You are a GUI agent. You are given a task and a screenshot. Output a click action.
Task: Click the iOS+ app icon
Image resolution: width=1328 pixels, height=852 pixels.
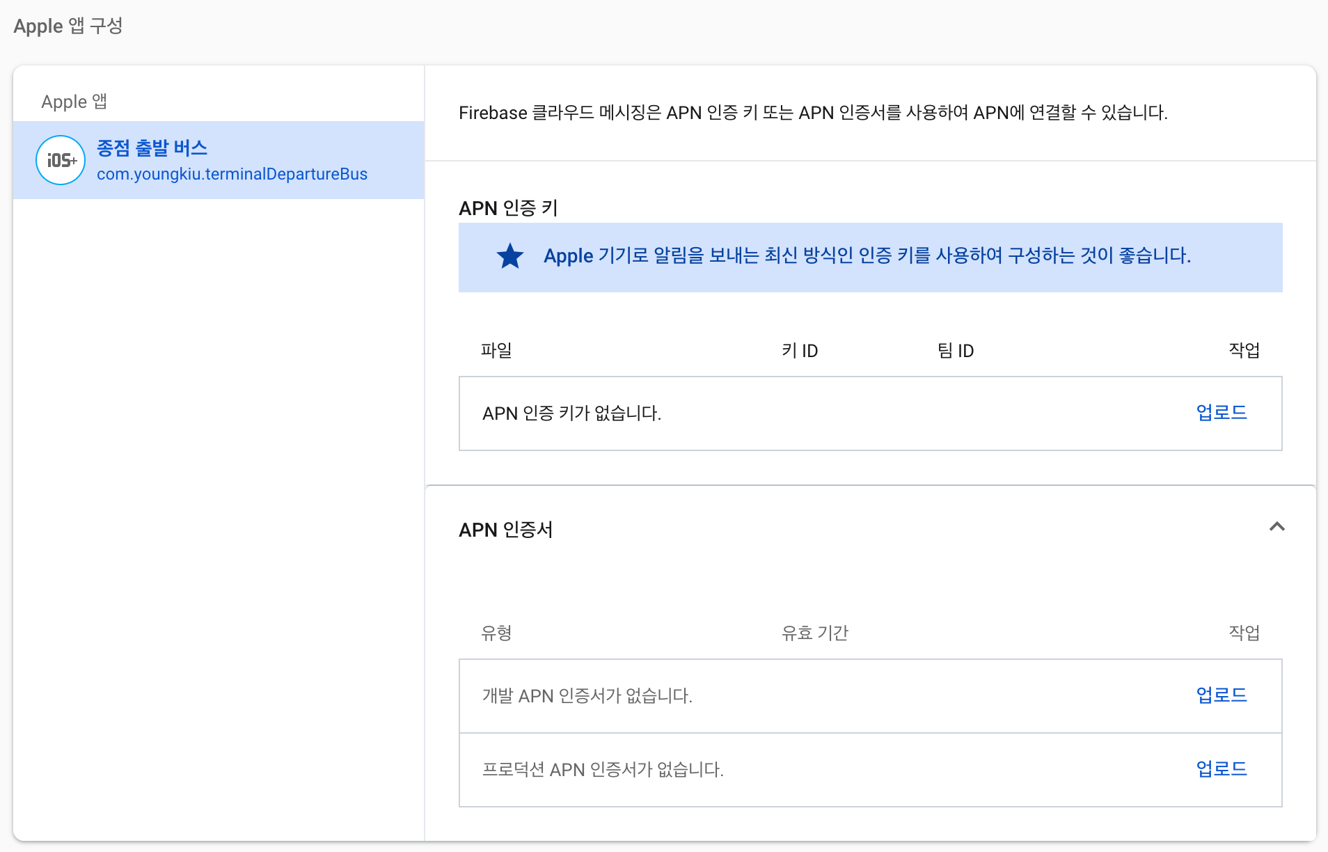click(61, 160)
